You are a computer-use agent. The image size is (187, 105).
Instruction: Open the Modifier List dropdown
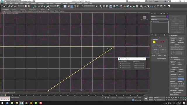pos(160,19)
